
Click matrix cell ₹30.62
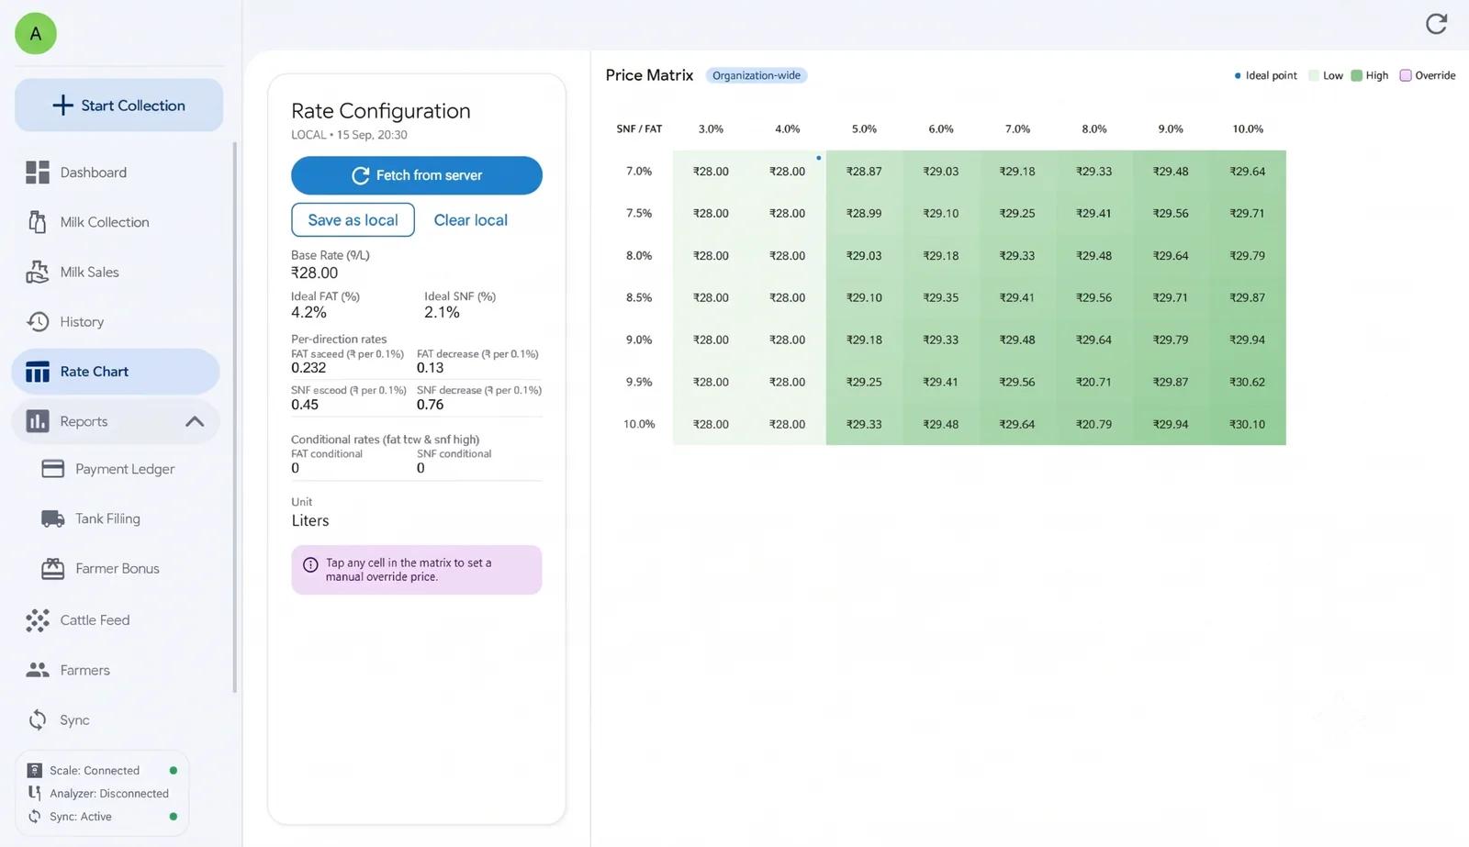(1248, 382)
